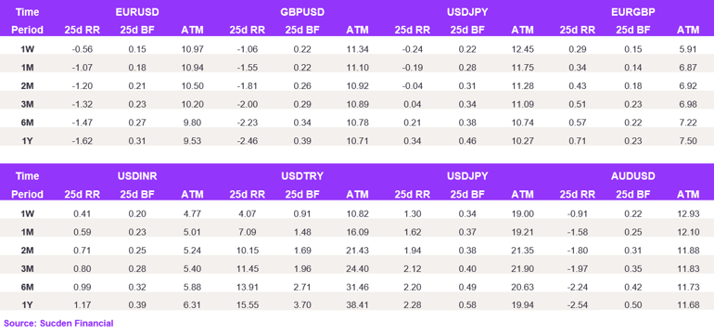Click the EURUSD column group header

click(137, 12)
